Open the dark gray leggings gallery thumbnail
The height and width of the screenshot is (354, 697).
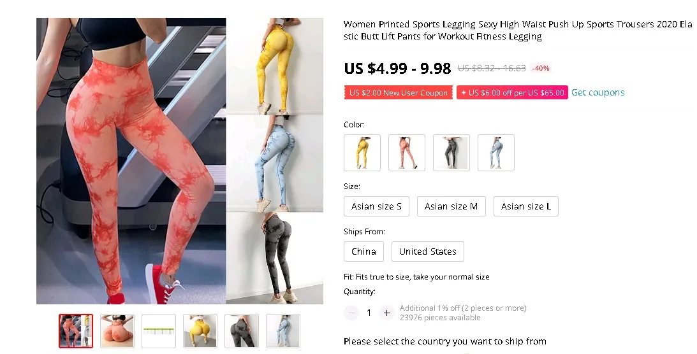point(242,331)
